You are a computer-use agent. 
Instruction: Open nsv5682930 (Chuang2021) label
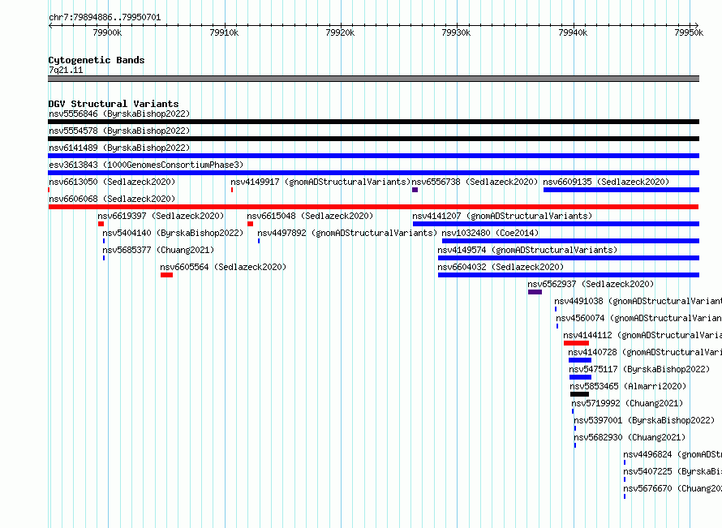(x=630, y=437)
